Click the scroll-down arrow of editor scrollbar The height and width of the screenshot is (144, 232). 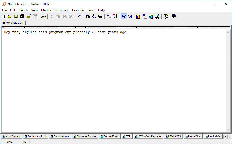pos(228,130)
